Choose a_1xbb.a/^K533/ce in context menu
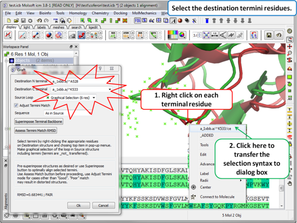The width and height of the screenshot is (297, 223). [x=215, y=128]
